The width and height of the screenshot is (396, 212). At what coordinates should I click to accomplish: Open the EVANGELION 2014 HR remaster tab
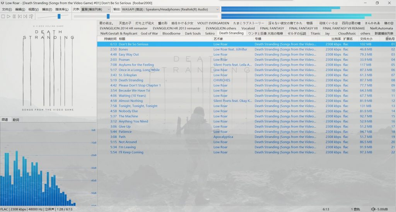click(123, 28)
